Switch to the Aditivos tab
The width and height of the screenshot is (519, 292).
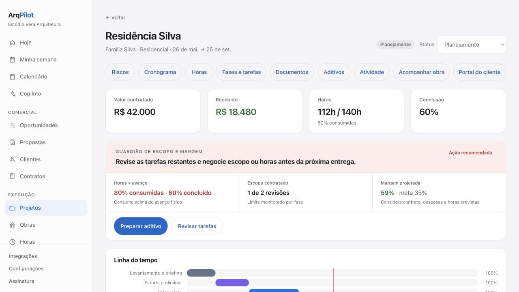[334, 72]
